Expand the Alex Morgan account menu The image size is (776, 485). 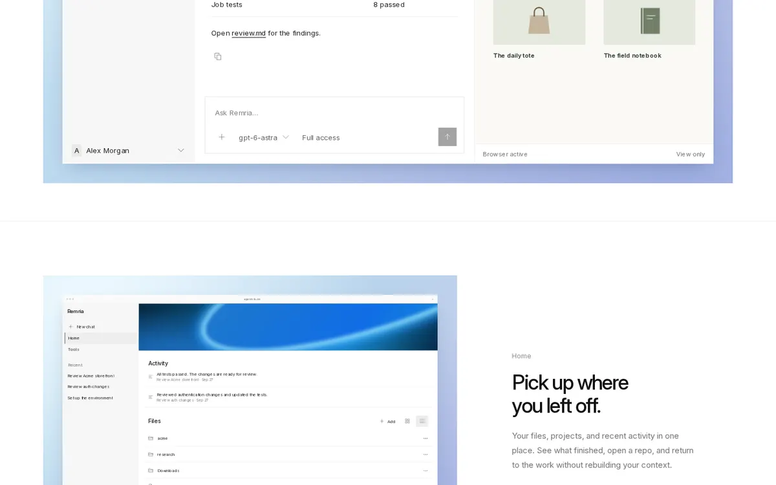point(181,150)
